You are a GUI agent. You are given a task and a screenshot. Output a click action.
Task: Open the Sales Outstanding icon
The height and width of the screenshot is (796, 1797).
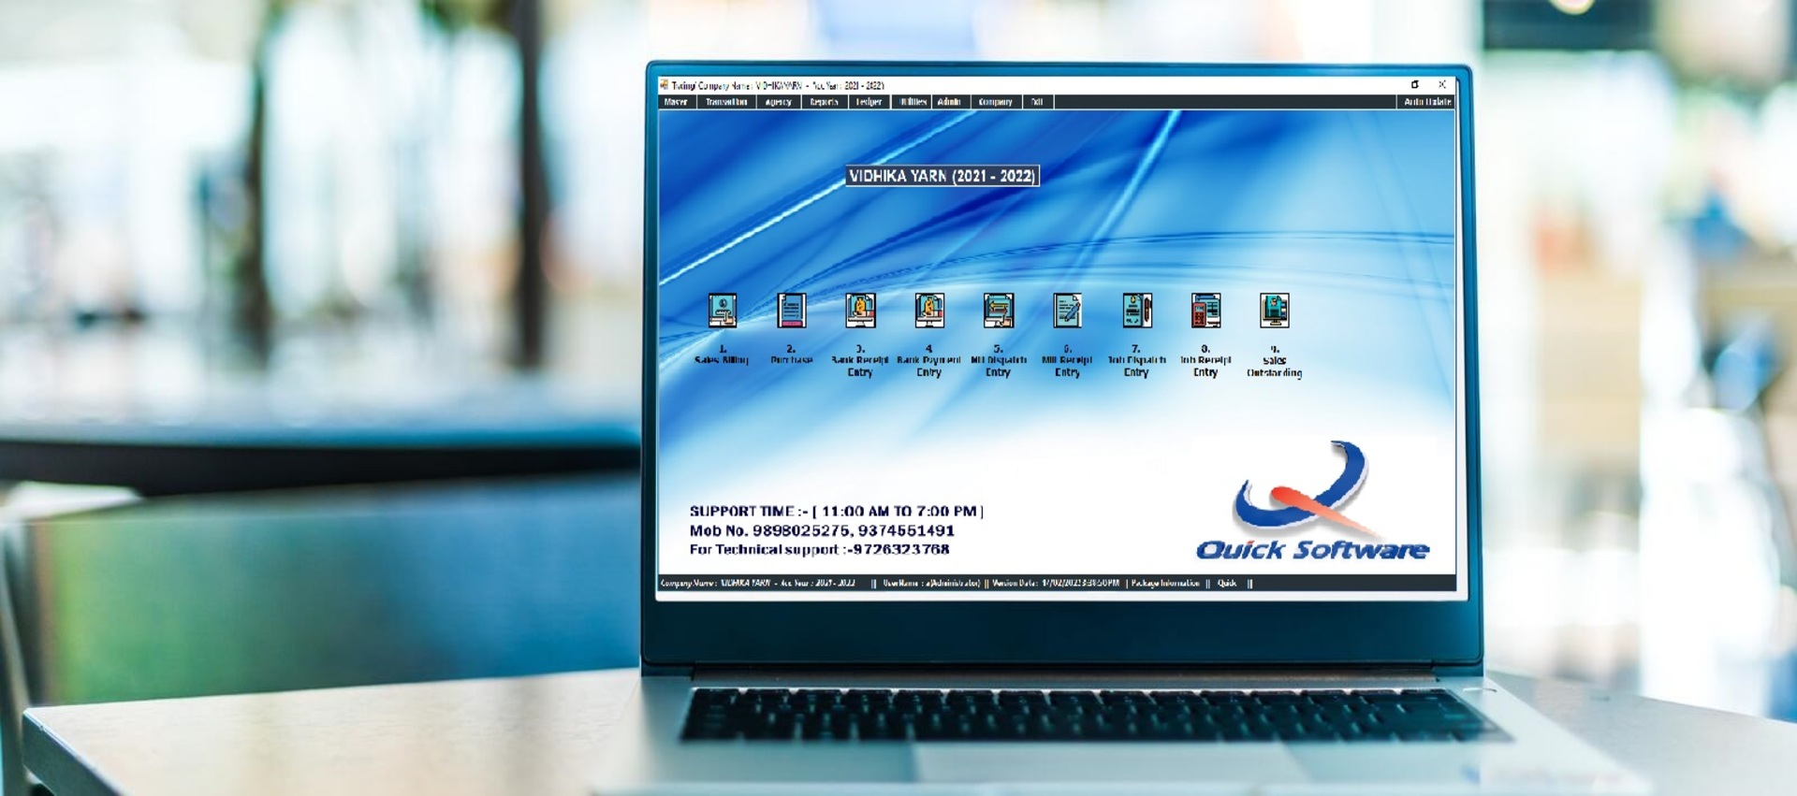pos(1275,311)
